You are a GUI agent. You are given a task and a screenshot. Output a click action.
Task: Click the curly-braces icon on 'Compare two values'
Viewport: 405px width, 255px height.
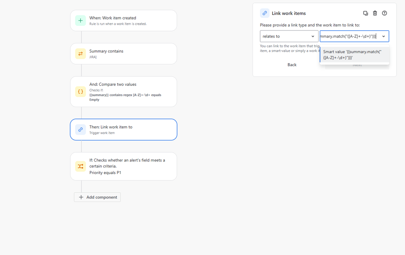80,91
